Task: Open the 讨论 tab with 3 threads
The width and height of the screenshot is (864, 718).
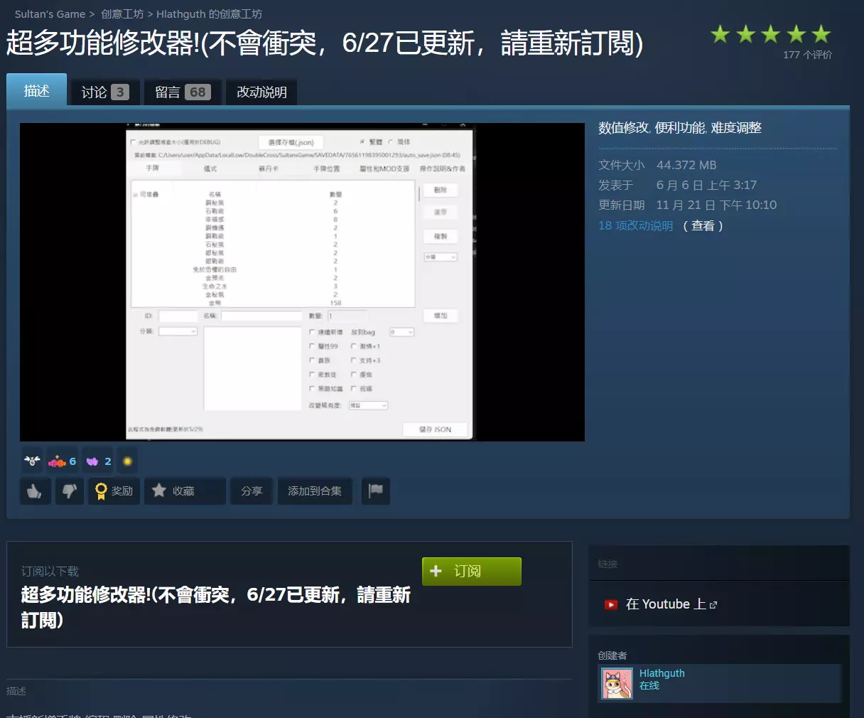Action: click(105, 92)
